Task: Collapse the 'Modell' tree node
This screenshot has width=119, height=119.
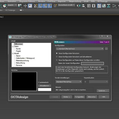Action: 13,53
